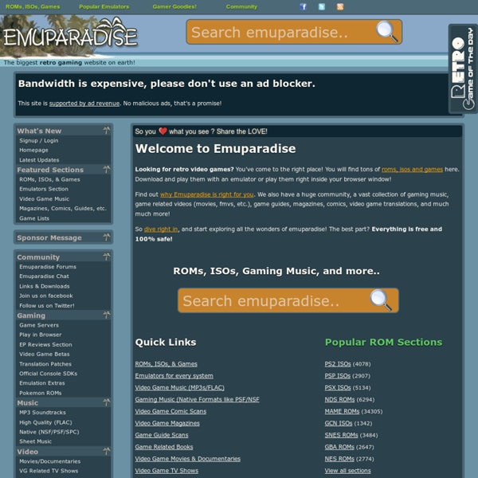Viewport: 478px width, 478px height.
Task: Click View all sections link
Action: click(347, 471)
